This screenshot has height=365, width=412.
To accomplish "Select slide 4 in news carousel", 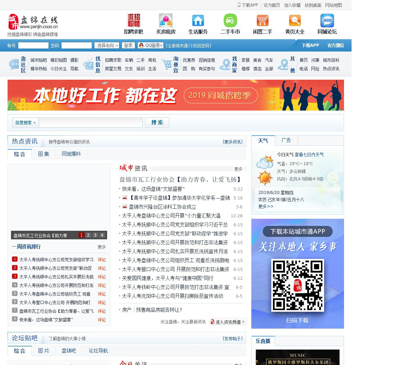I will 102,235.
